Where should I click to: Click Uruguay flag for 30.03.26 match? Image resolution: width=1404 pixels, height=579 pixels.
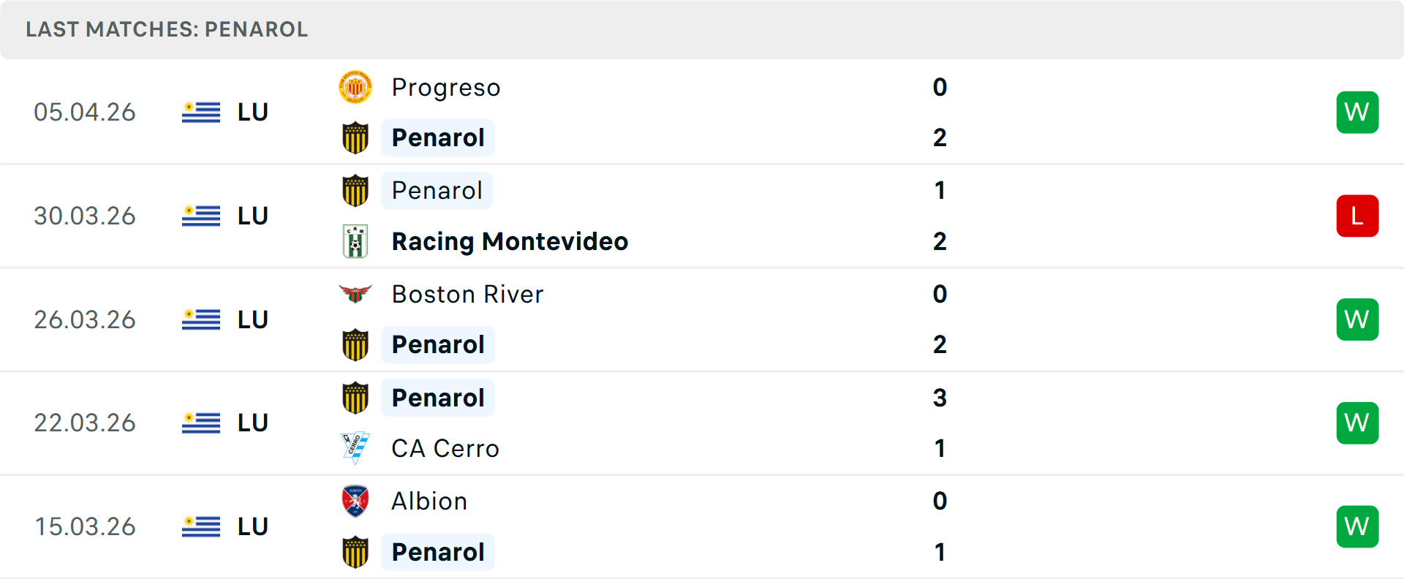click(x=201, y=216)
